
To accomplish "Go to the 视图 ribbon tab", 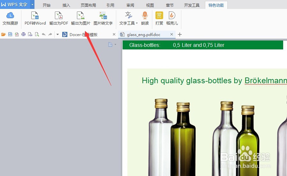I will pos(150,5).
